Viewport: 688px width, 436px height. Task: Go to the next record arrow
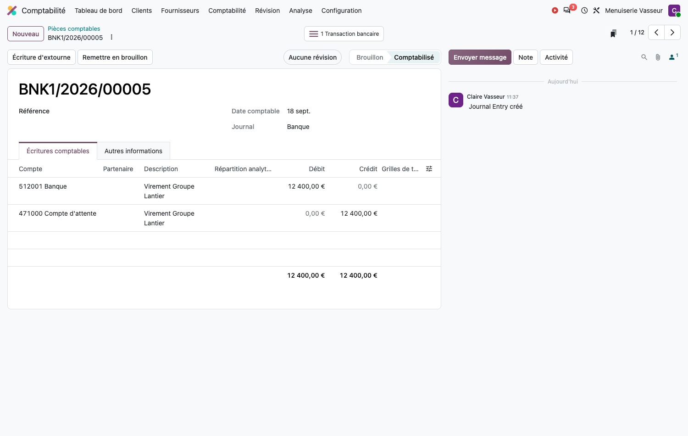click(672, 33)
